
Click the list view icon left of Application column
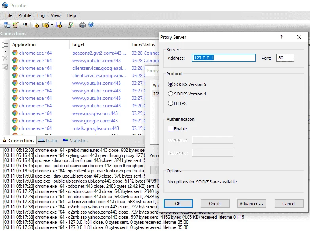pyautogui.click(x=5, y=45)
